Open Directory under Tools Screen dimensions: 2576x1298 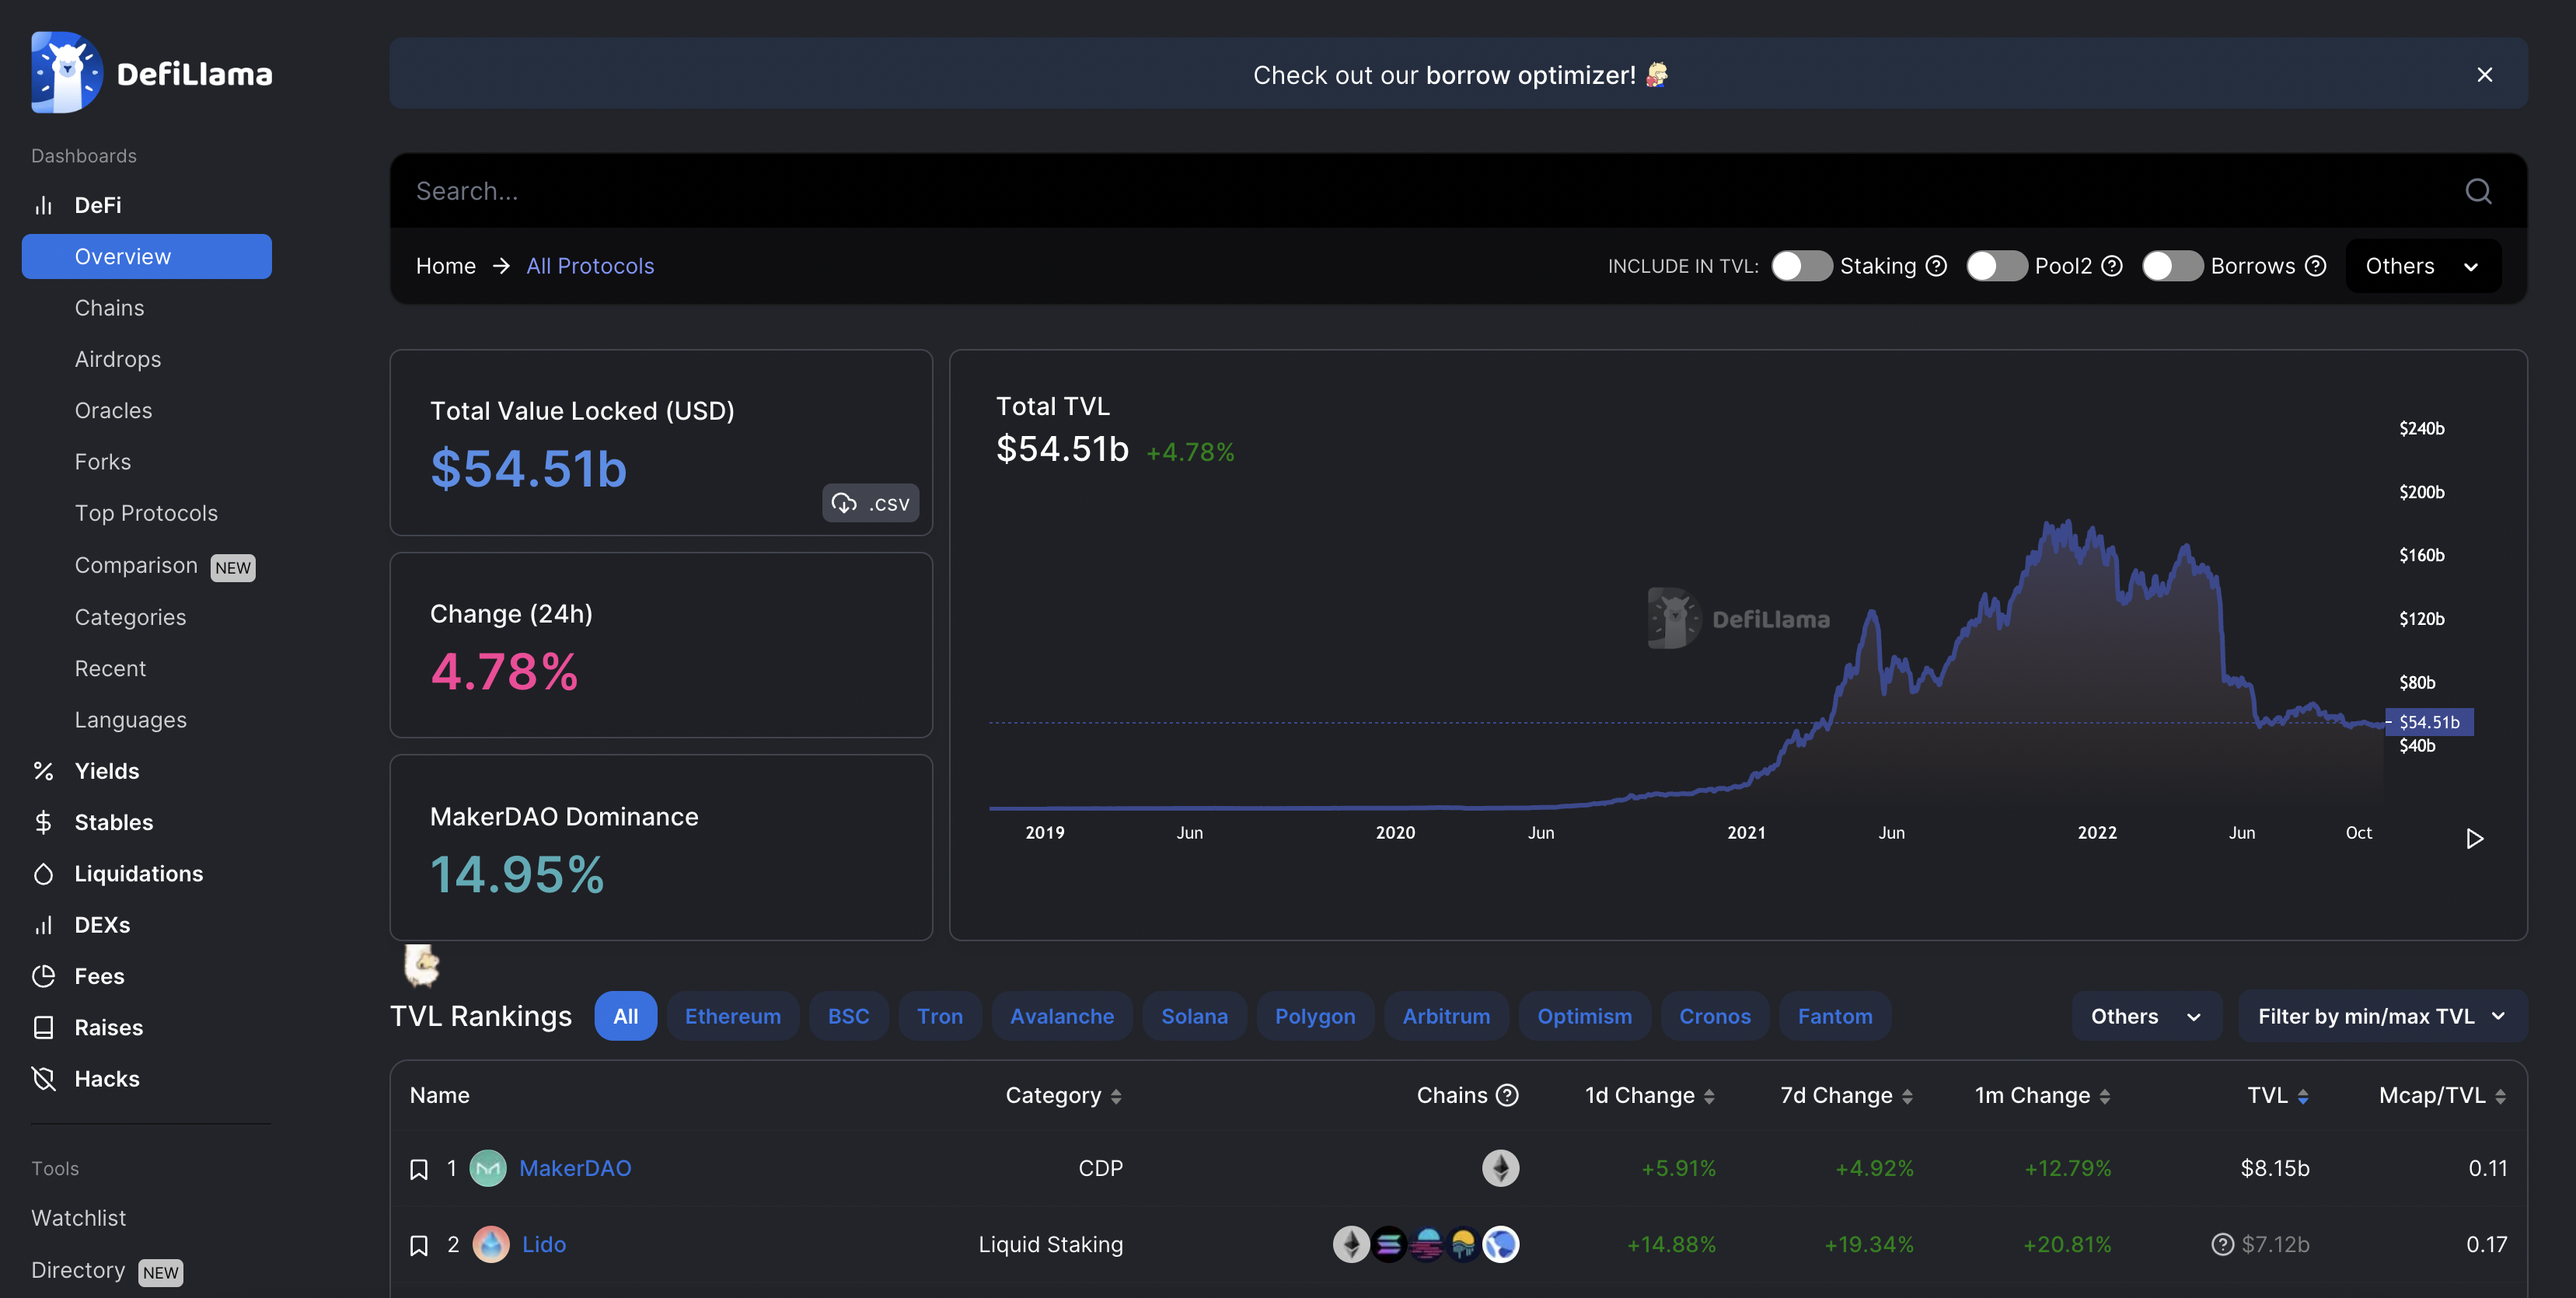click(78, 1270)
